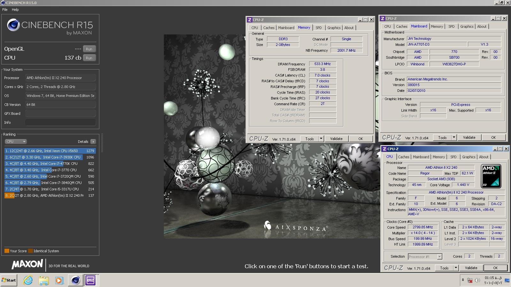The width and height of the screenshot is (511, 287).
Task: Click the MAXON logo at the bottom
Action: (27, 264)
